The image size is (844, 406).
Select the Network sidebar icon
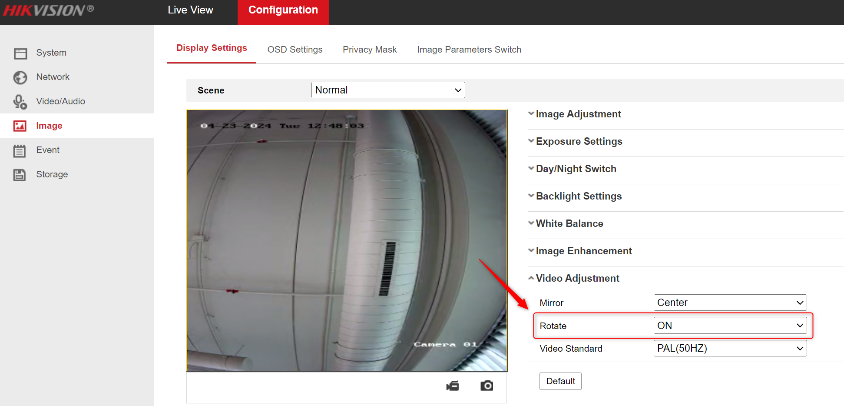[x=20, y=77]
